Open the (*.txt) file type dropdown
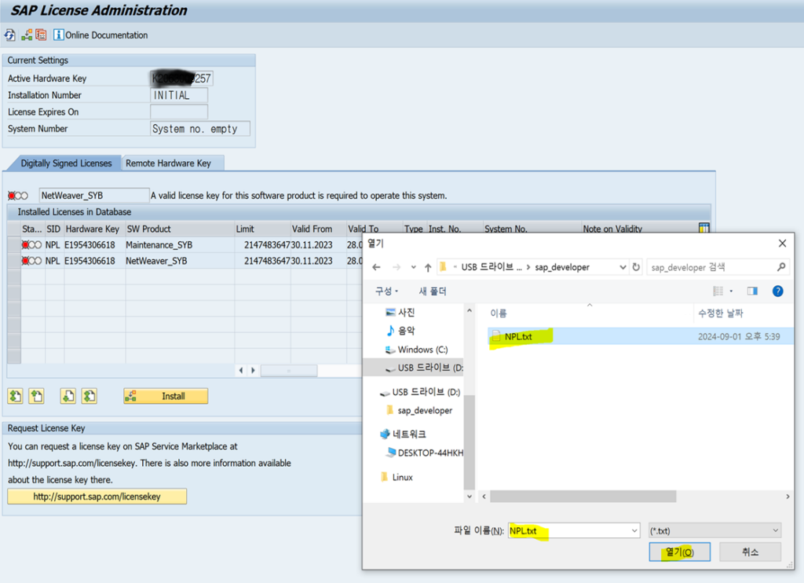 pos(714,530)
